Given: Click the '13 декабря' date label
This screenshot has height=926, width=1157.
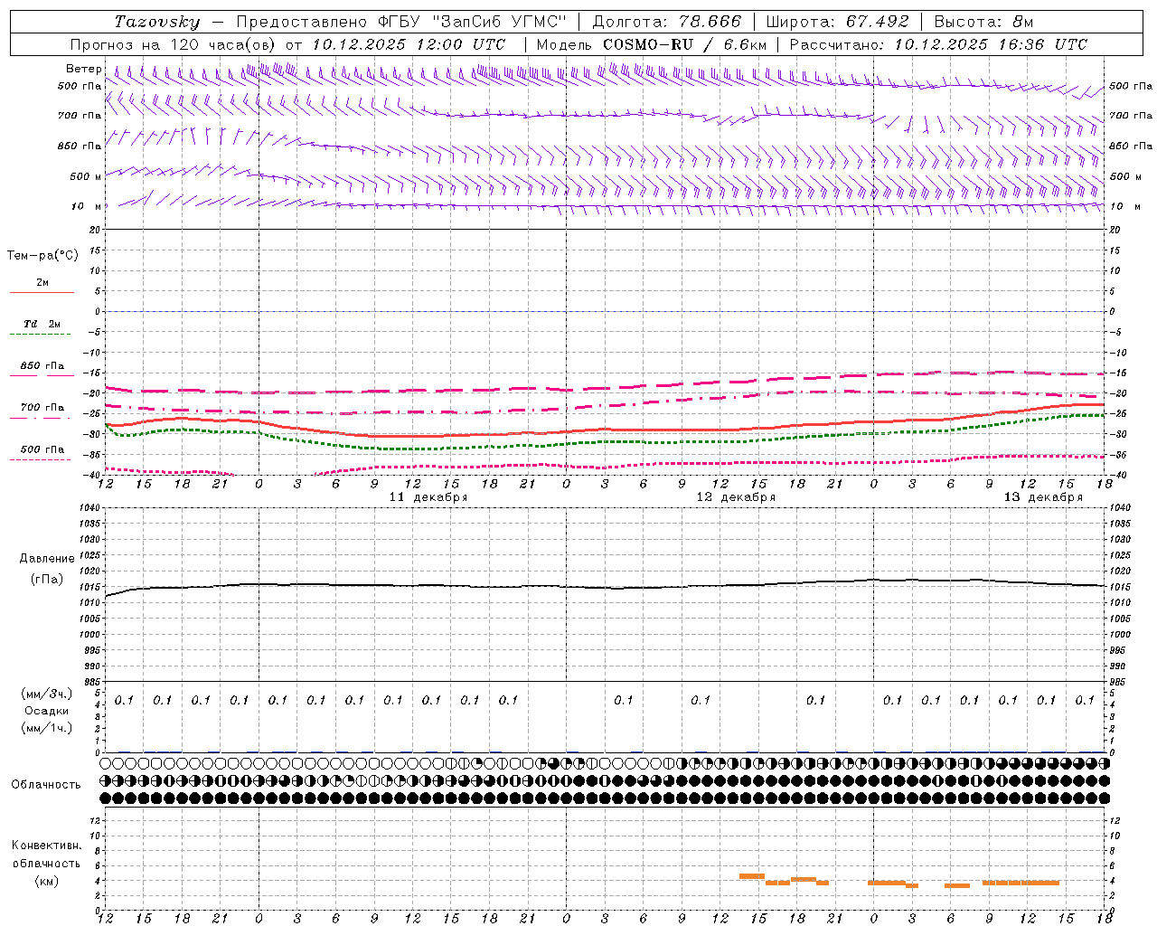Looking at the screenshot, I should [x=1043, y=497].
